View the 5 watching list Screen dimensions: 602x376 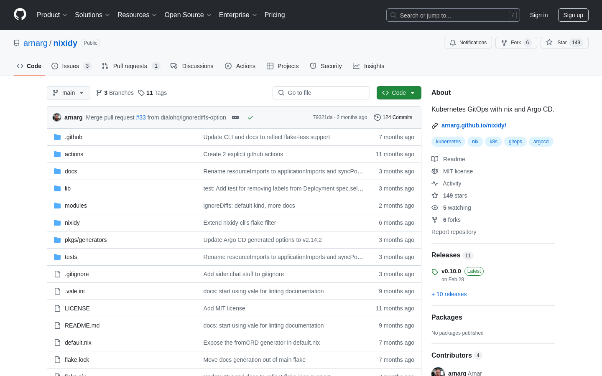[451, 208]
